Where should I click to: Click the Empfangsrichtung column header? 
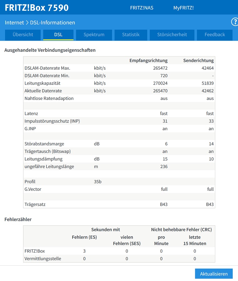(x=149, y=61)
